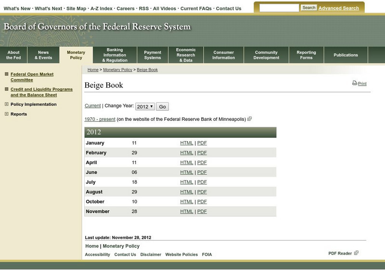Screen dimensions: 385x271
Task: Click Monetary Policy in the footer
Action: point(121,246)
